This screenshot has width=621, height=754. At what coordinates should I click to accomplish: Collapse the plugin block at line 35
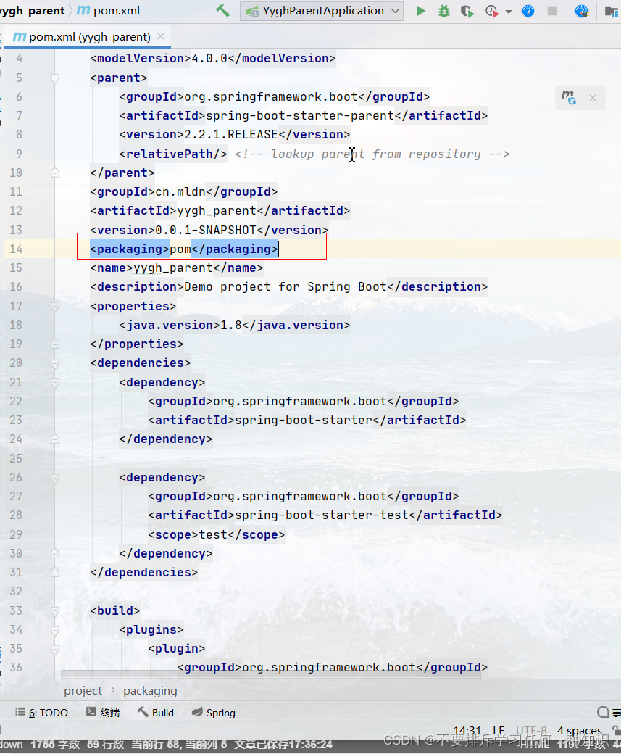pos(55,649)
